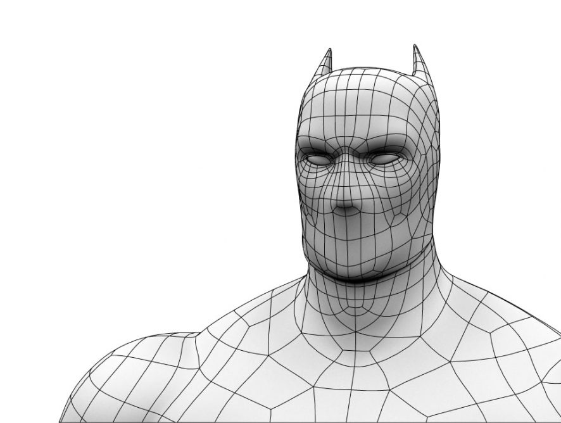Click the left pointed ear of the cowl
Viewport: 561px width, 423px height.
click(326, 62)
